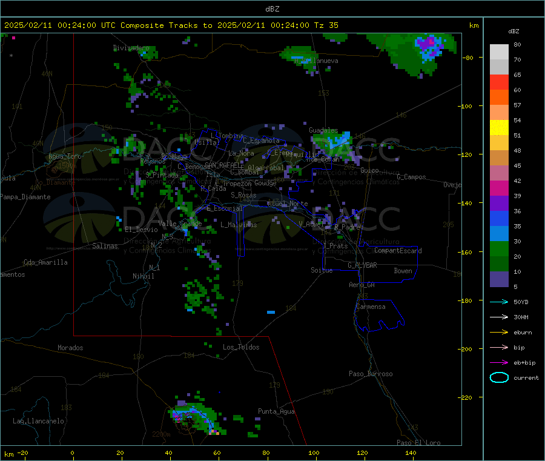Click the G_ALVEAR map label
Image resolution: width=545 pixels, height=461 pixels.
(x=362, y=265)
